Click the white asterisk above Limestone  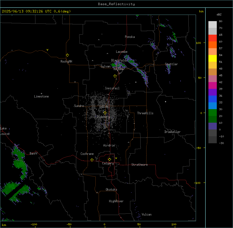coord(41,94)
